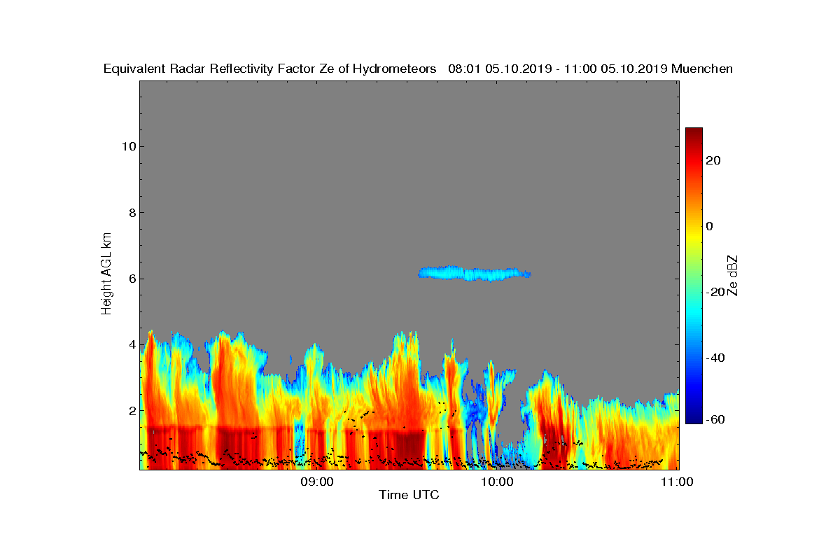Click the Time UTC axis title
Screen dimensions: 840x560
[409, 496]
